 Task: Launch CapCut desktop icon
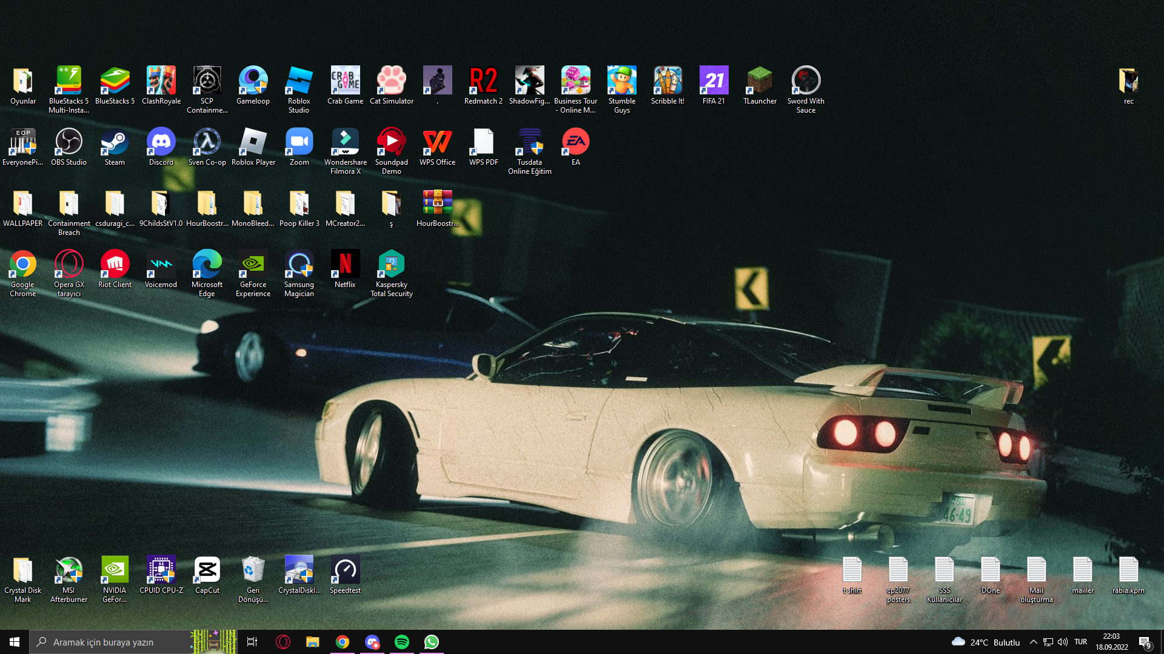[x=207, y=574]
